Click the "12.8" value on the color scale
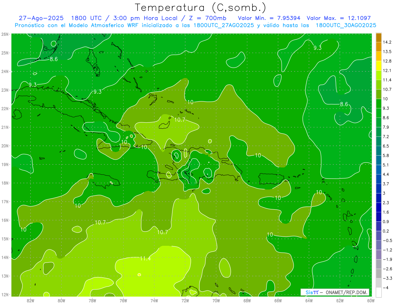The height and width of the screenshot is (305, 394). click(387, 61)
